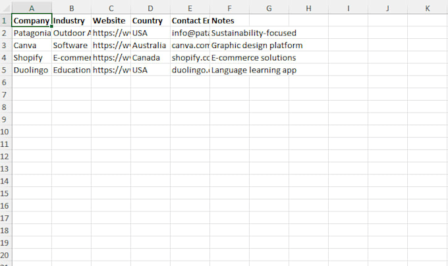Click the E-commerce industry cell for Shopify
This screenshot has height=266, width=448.
(71, 57)
